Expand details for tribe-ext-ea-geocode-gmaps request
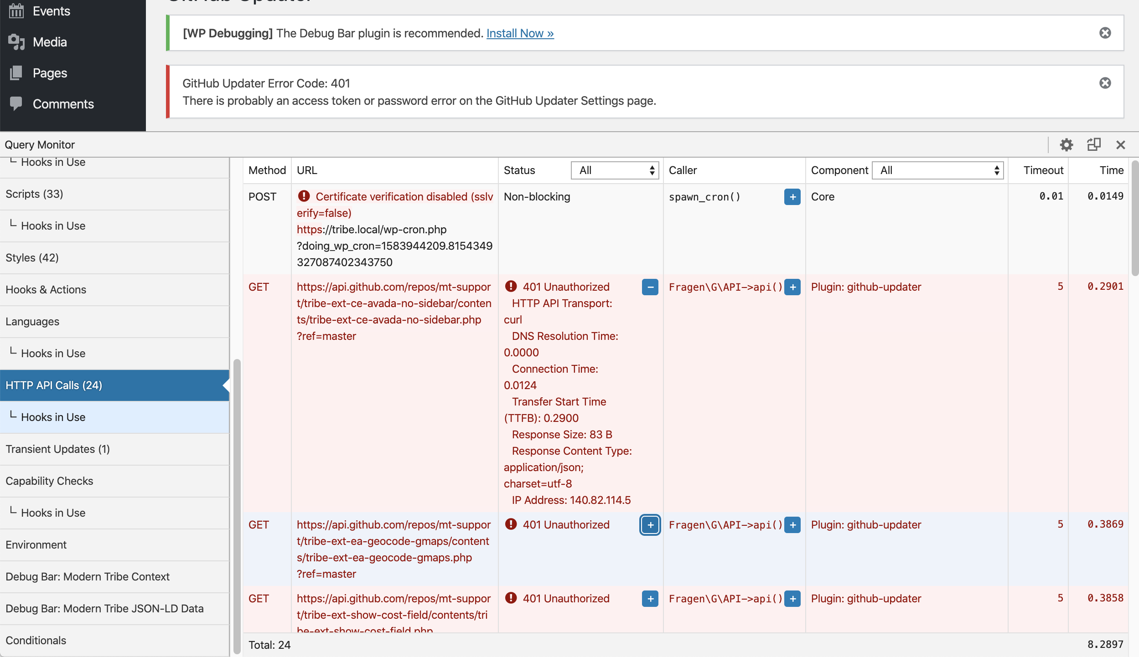 650,525
